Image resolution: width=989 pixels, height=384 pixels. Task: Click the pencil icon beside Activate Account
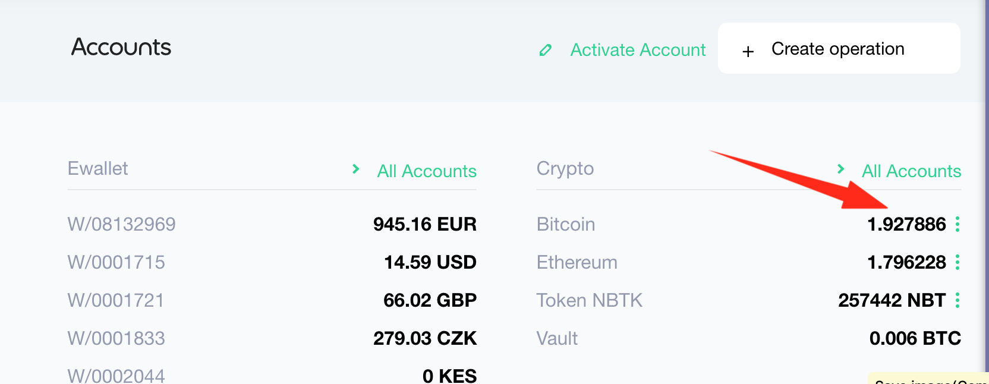click(545, 50)
